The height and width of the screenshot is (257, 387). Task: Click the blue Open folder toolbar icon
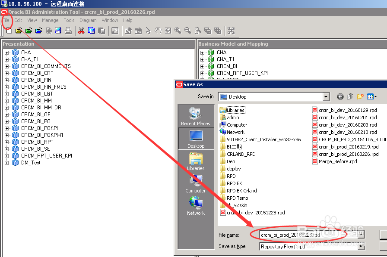(x=38, y=31)
